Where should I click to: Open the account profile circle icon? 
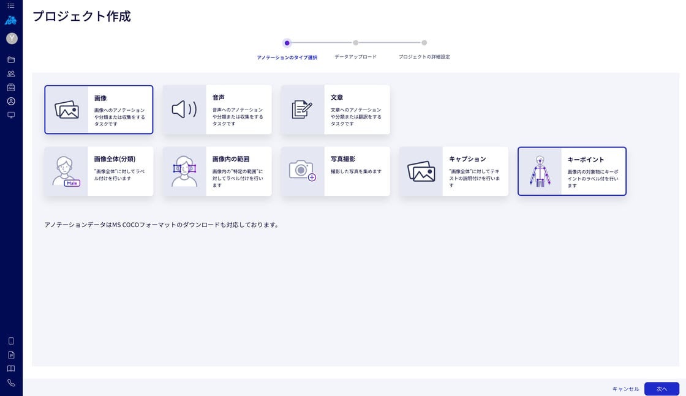click(x=12, y=101)
